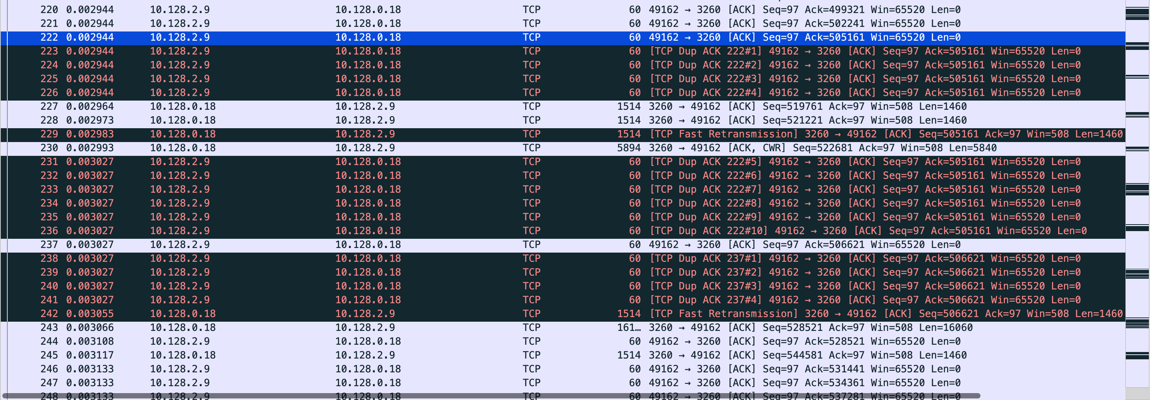1150x400 pixels.
Task: Select packet 239 TCP Dup ACK 237#2
Action: [x=562, y=273]
